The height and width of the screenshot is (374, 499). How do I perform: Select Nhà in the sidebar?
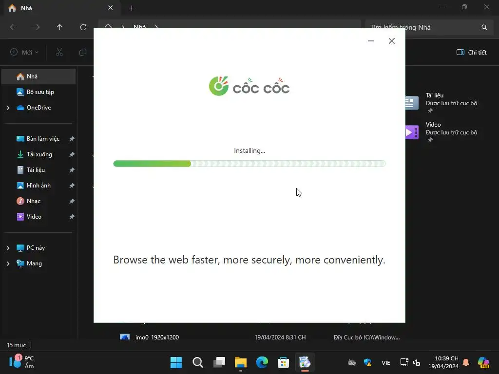(38, 76)
